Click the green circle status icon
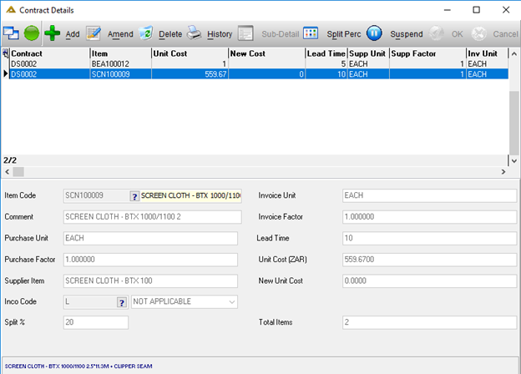The height and width of the screenshot is (374, 521). [x=32, y=33]
